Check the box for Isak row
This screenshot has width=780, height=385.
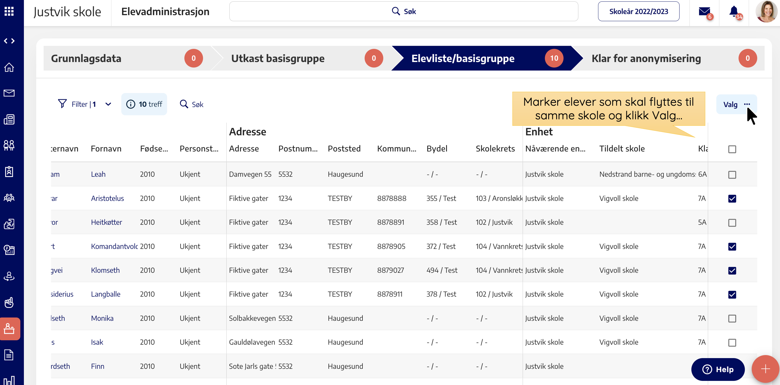coord(732,342)
